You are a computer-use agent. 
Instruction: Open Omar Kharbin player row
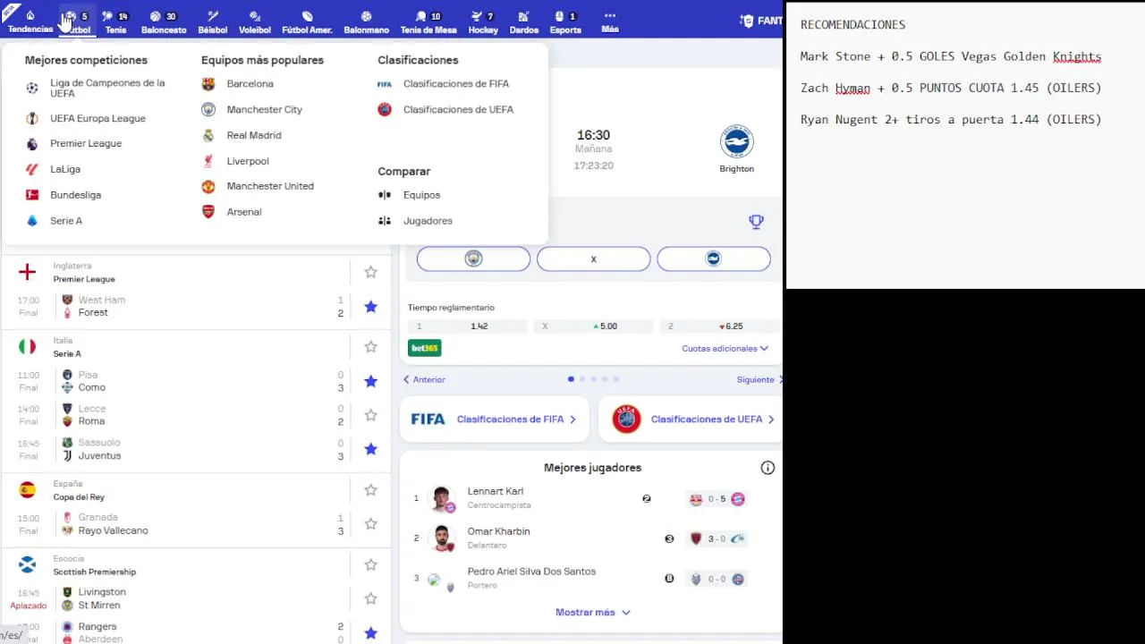[x=590, y=538]
